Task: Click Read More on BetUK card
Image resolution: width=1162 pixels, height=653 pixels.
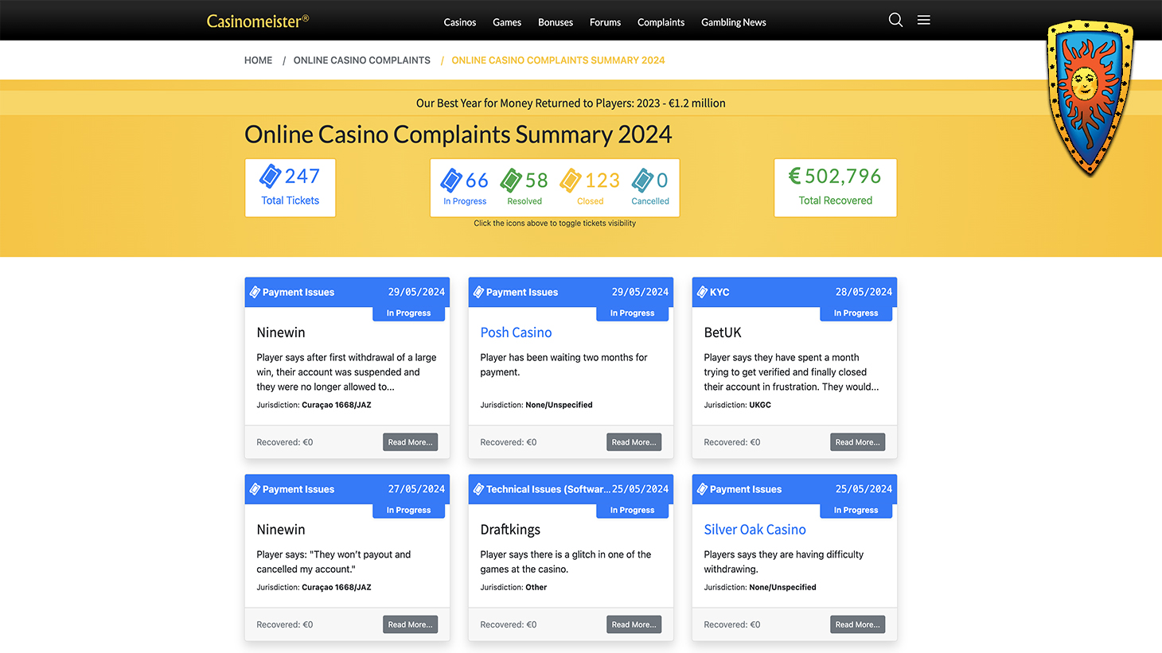Action: tap(858, 442)
